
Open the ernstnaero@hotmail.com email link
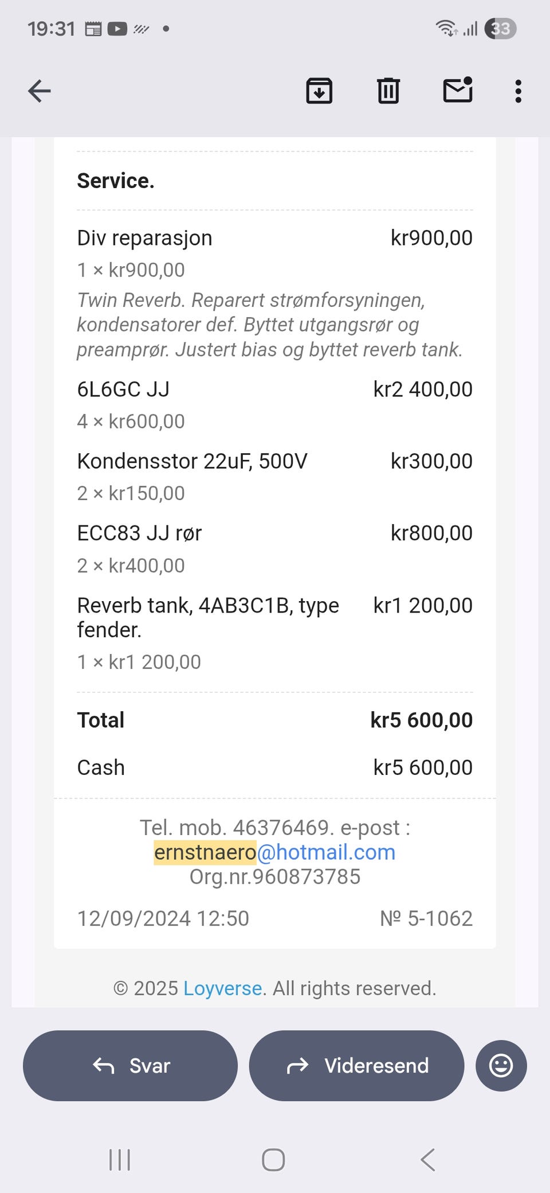[x=275, y=852]
